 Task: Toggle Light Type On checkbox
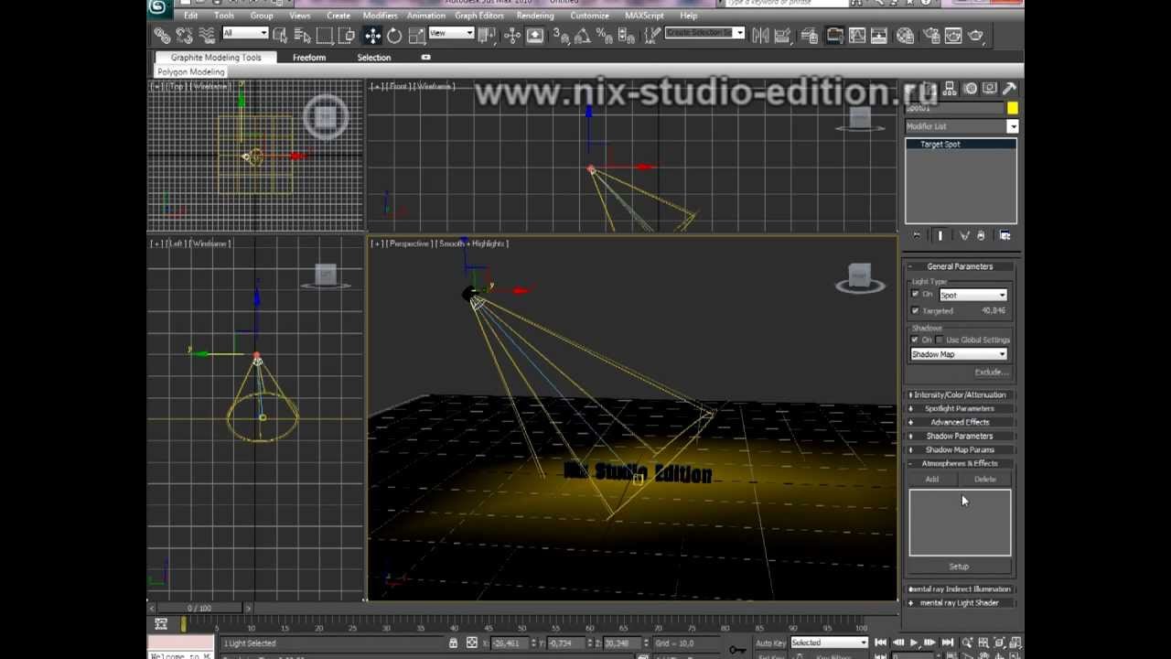916,295
